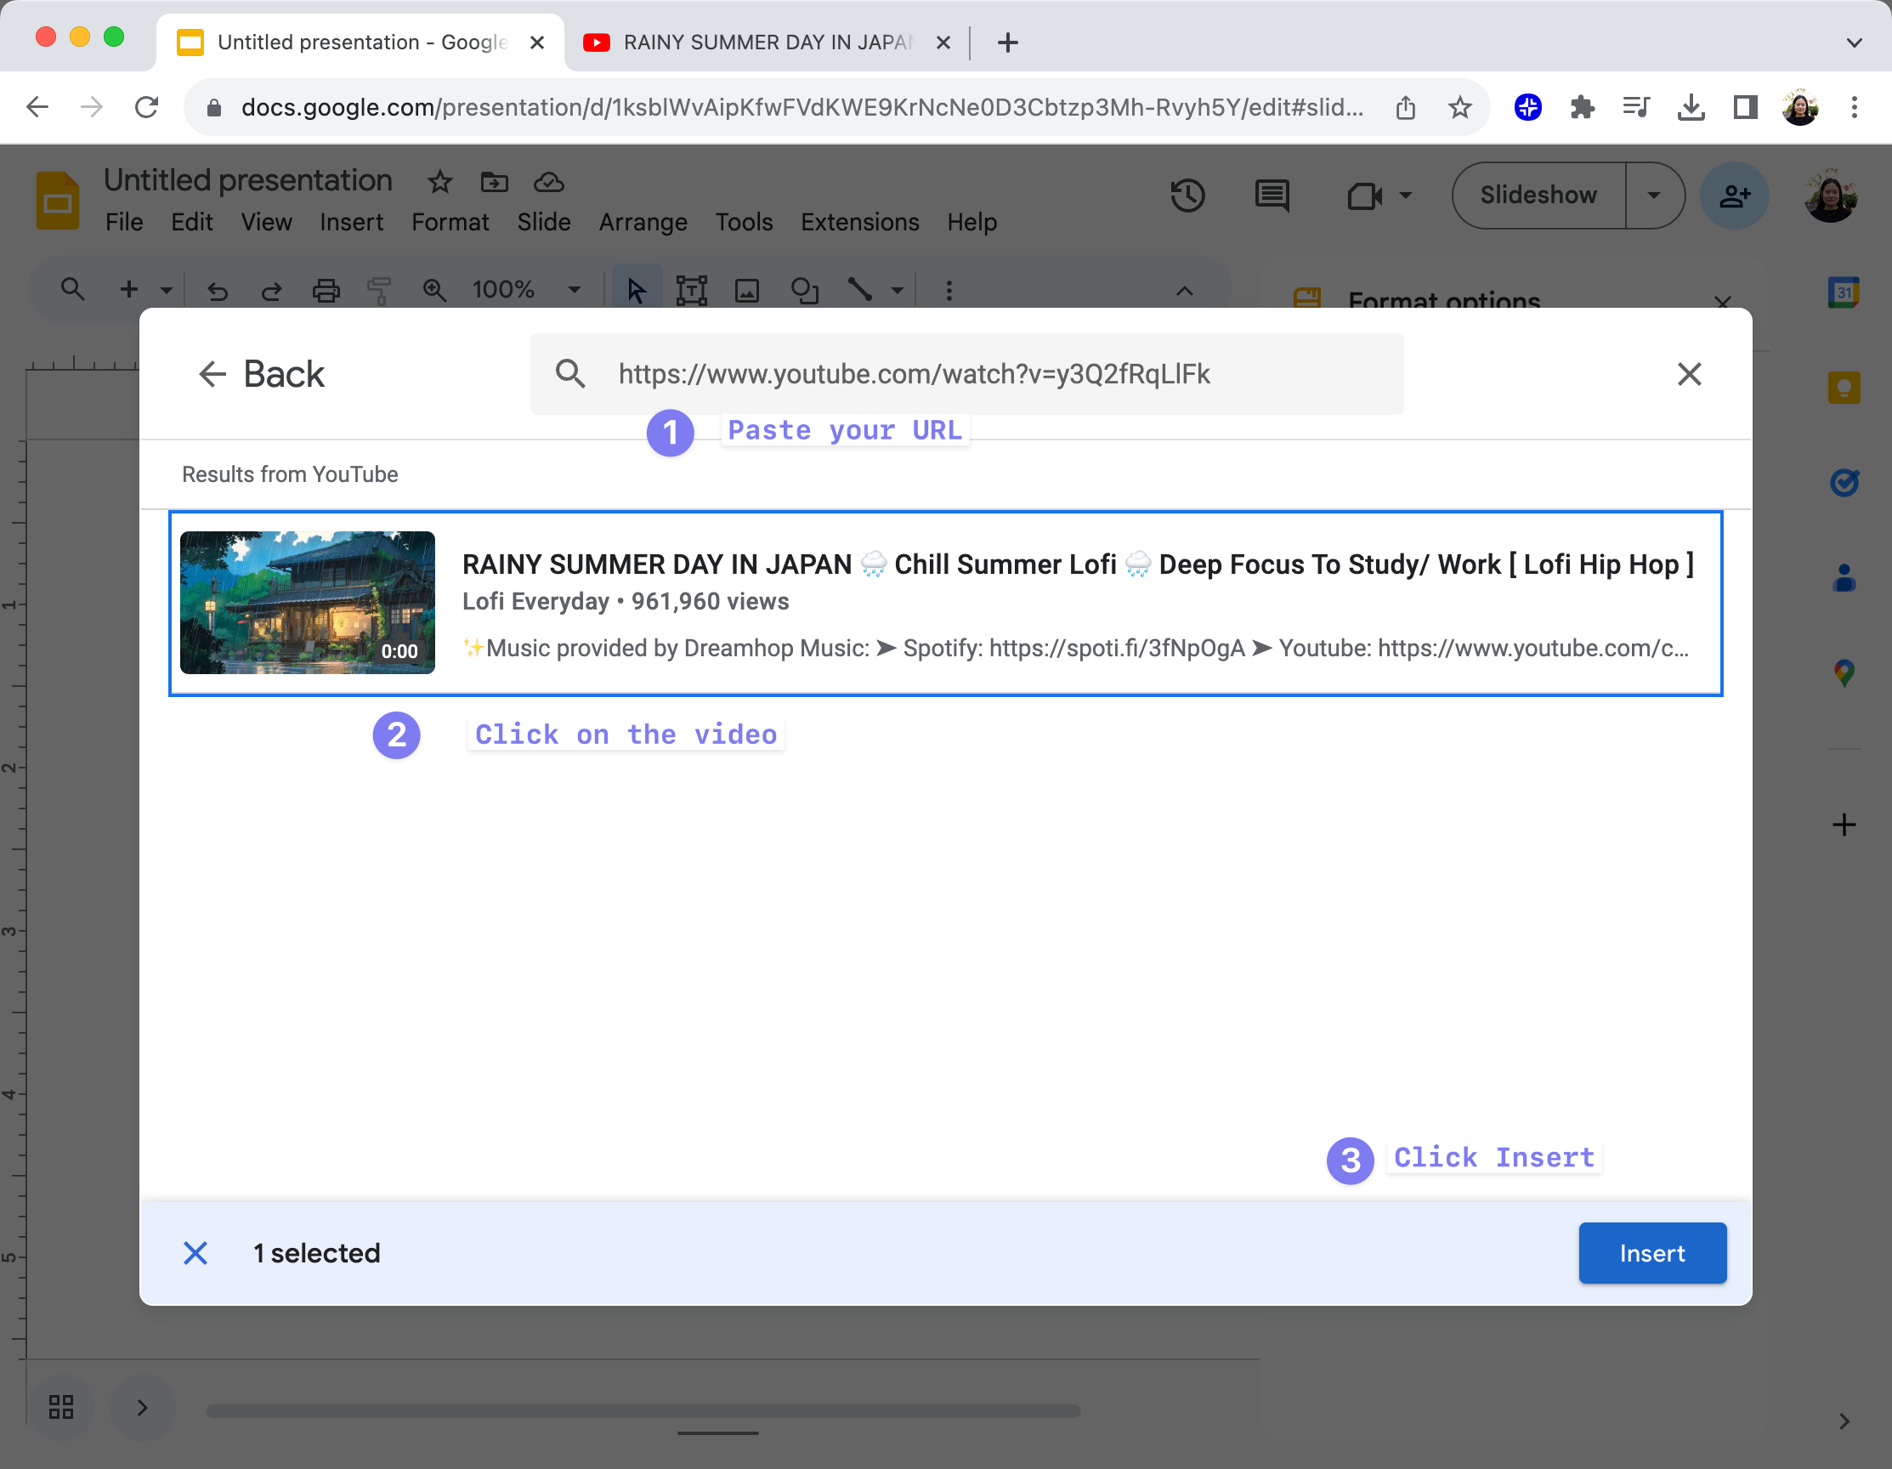
Task: Open the comments history icon
Action: (1272, 195)
